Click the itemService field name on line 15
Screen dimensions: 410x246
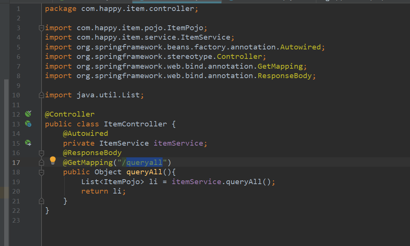pyautogui.click(x=178, y=143)
